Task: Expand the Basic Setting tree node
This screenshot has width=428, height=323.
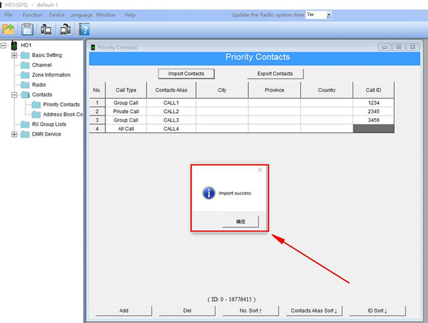Action: click(15, 56)
